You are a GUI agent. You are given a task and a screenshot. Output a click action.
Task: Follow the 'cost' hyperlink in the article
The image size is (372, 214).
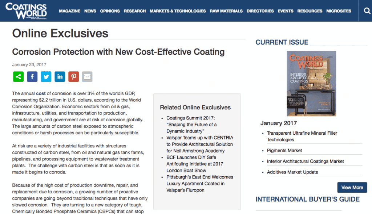click(x=40, y=93)
